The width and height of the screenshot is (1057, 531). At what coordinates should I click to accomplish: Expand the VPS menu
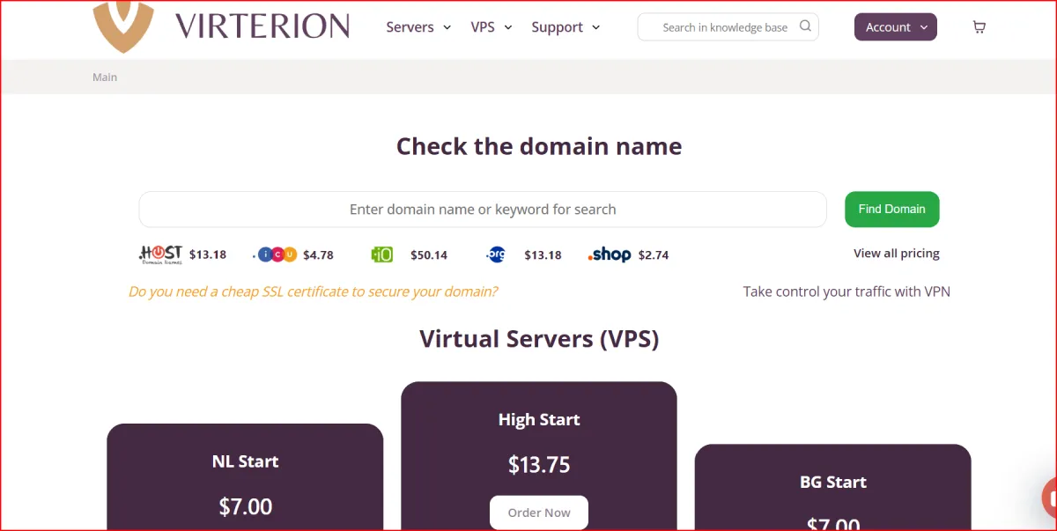point(492,27)
